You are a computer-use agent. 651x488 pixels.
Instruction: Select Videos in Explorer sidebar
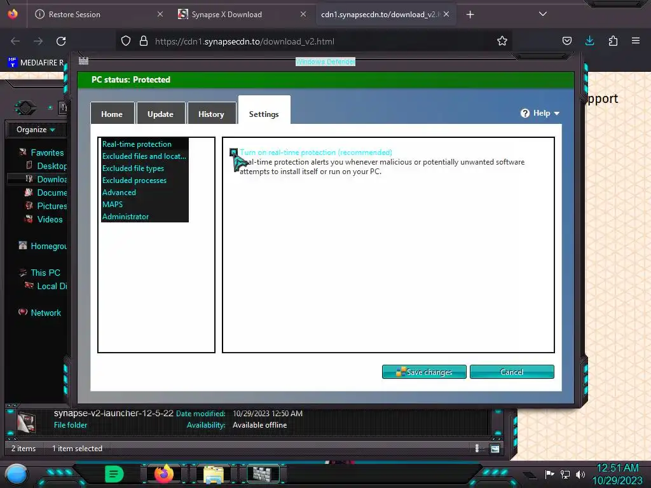pyautogui.click(x=50, y=219)
